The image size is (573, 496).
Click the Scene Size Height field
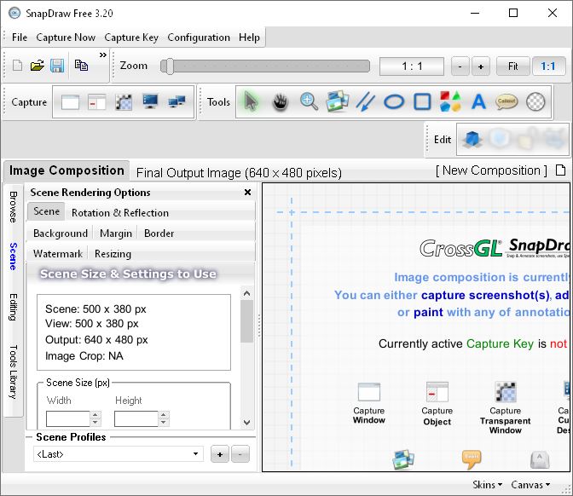[x=136, y=418]
